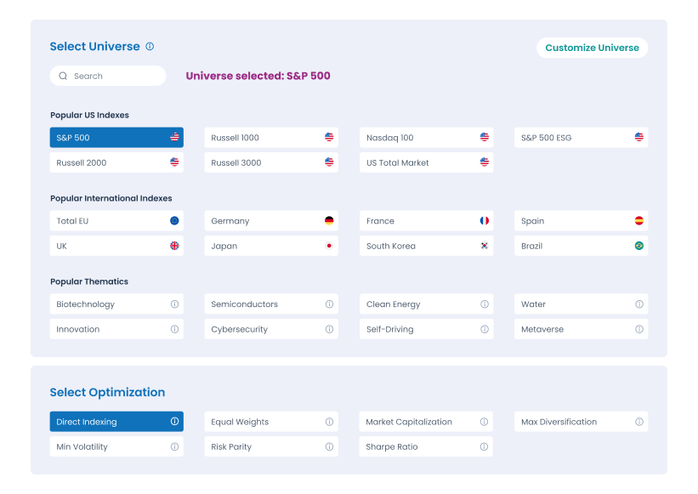
Task: Choose the Semiconductors thematic
Action: point(271,304)
